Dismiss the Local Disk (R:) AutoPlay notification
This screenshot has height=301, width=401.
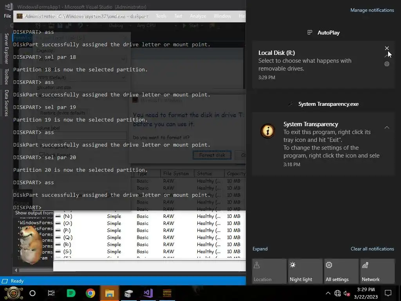click(387, 48)
